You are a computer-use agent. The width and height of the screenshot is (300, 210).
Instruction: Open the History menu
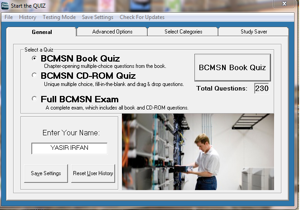28,17
